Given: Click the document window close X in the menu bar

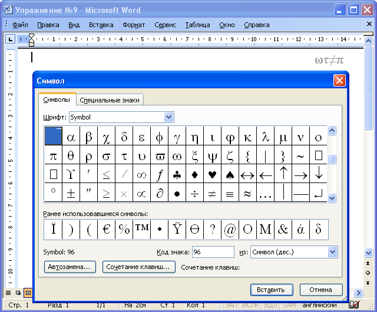Looking at the screenshot, I should 369,24.
